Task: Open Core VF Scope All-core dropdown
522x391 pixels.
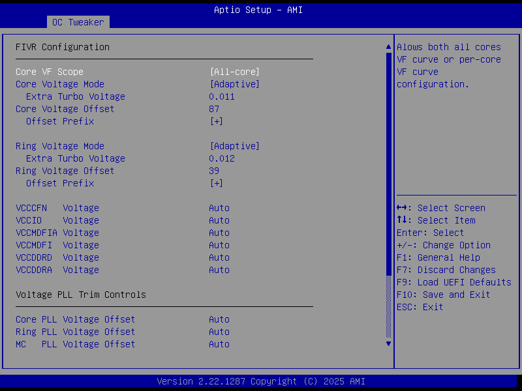Action: point(234,72)
